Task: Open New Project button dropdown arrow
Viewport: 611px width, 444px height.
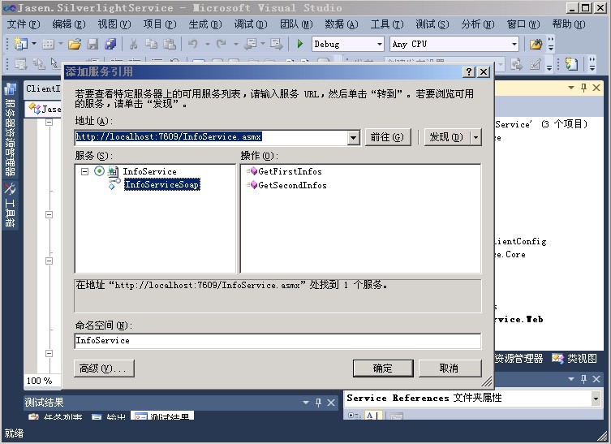Action: pos(34,44)
